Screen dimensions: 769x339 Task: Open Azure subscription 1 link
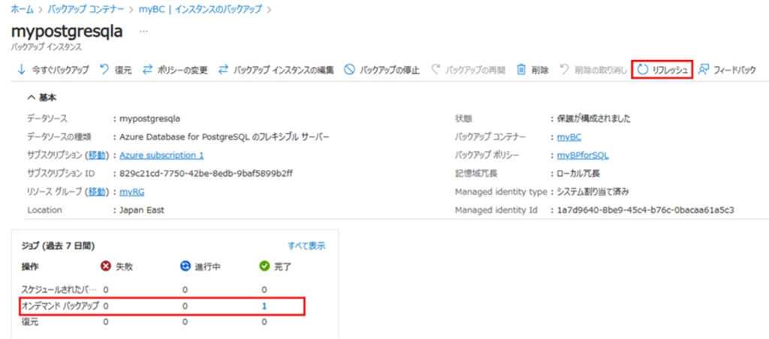(x=162, y=155)
